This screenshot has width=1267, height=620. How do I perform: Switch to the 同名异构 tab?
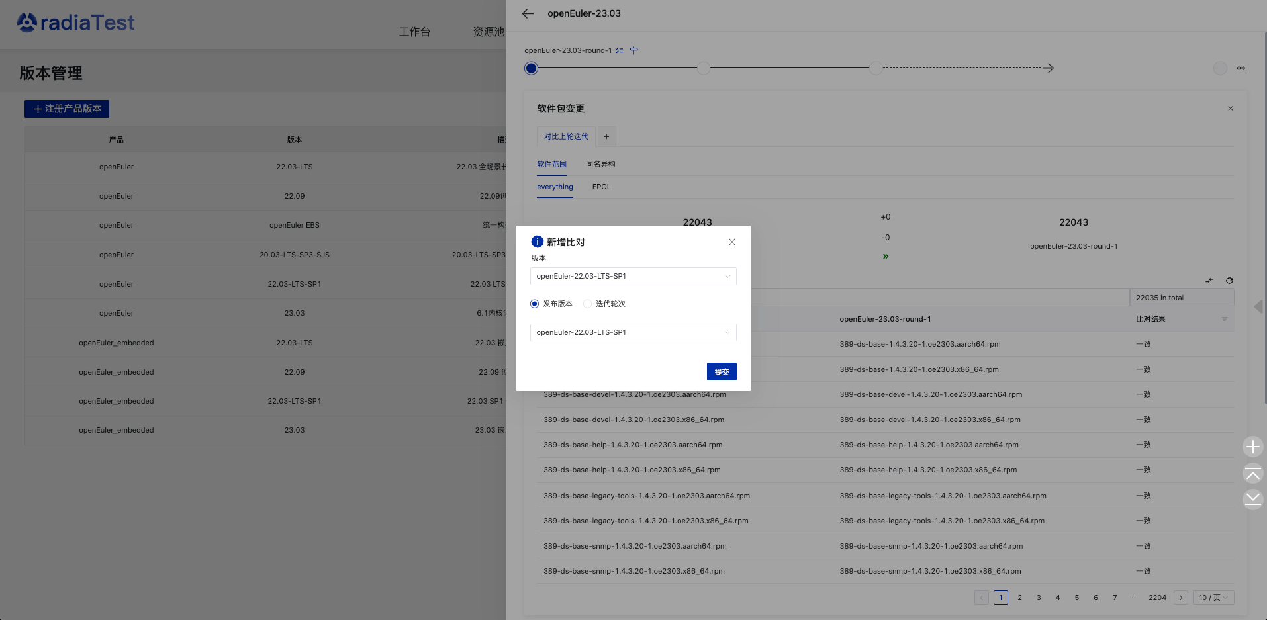pyautogui.click(x=600, y=164)
